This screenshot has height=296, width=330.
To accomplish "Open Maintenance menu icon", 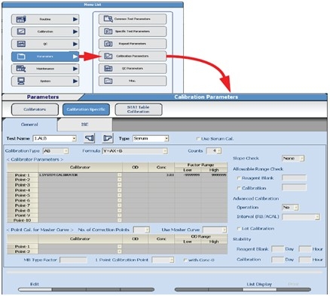I will 21,69.
